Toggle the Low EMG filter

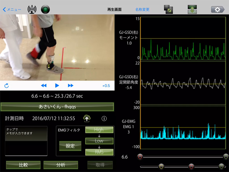tap(99, 141)
